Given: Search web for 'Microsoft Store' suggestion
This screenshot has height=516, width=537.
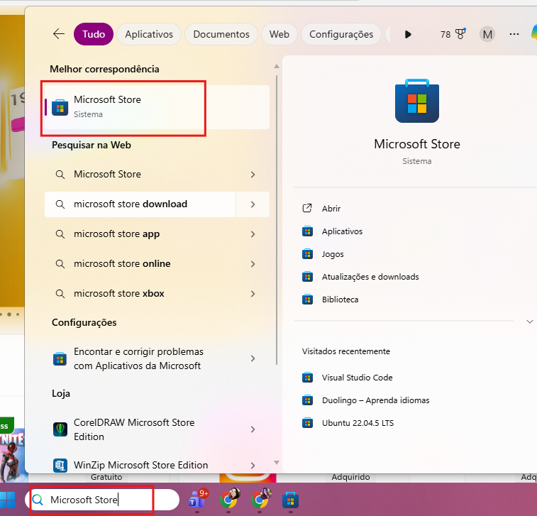Looking at the screenshot, I should coord(140,175).
